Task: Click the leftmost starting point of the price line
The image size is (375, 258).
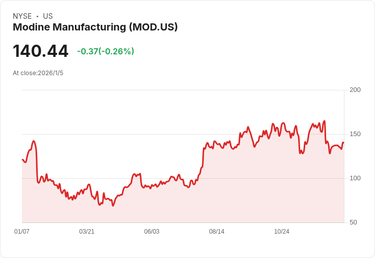Action: [x=22, y=159]
